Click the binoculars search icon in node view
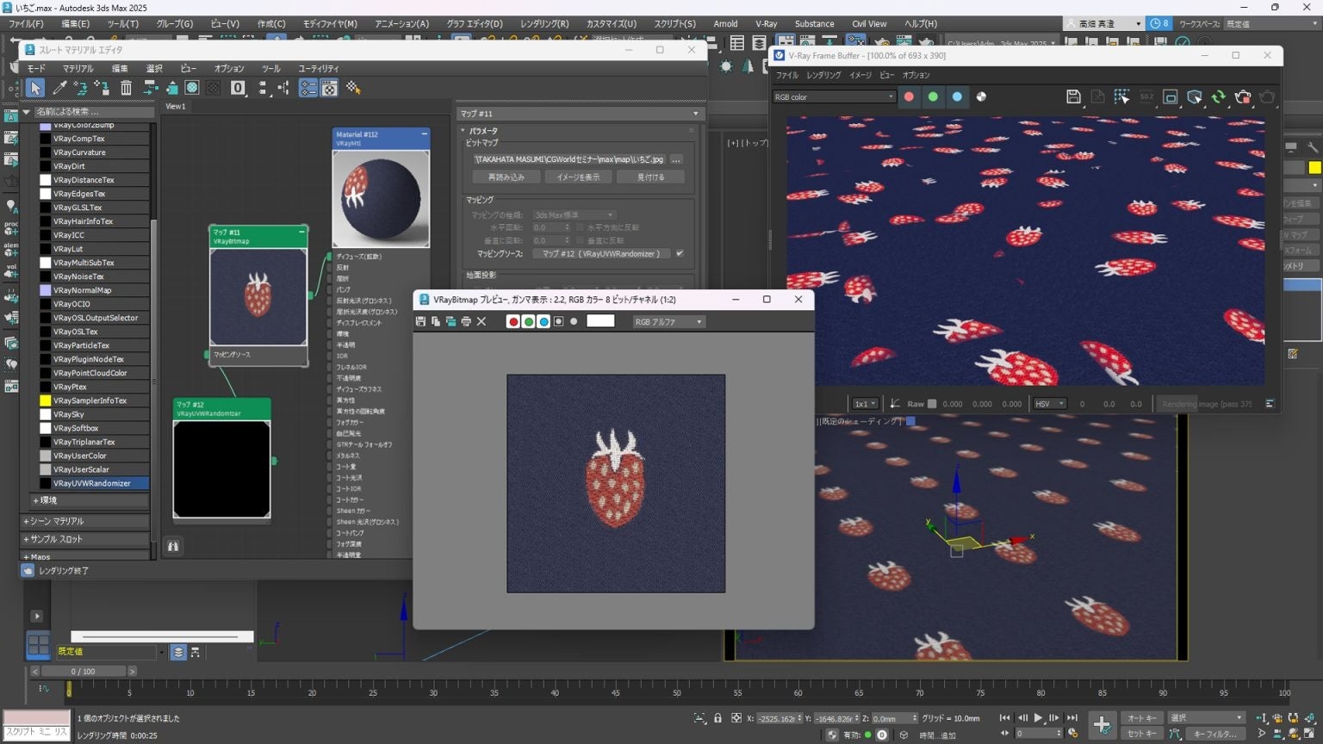The image size is (1323, 744). (173, 546)
